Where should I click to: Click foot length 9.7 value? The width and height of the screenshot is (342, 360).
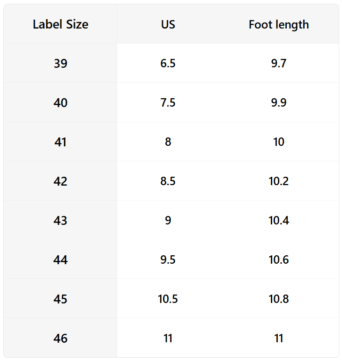click(279, 63)
